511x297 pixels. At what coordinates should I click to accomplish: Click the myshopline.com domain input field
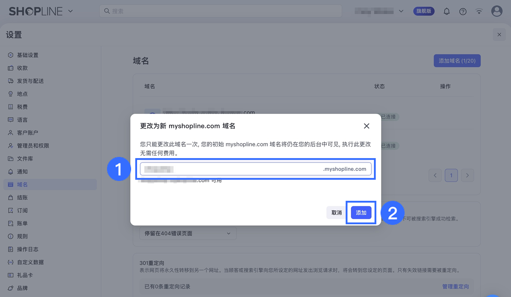[255, 169]
